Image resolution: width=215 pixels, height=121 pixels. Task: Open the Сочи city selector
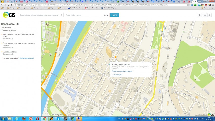click(x=106, y=15)
